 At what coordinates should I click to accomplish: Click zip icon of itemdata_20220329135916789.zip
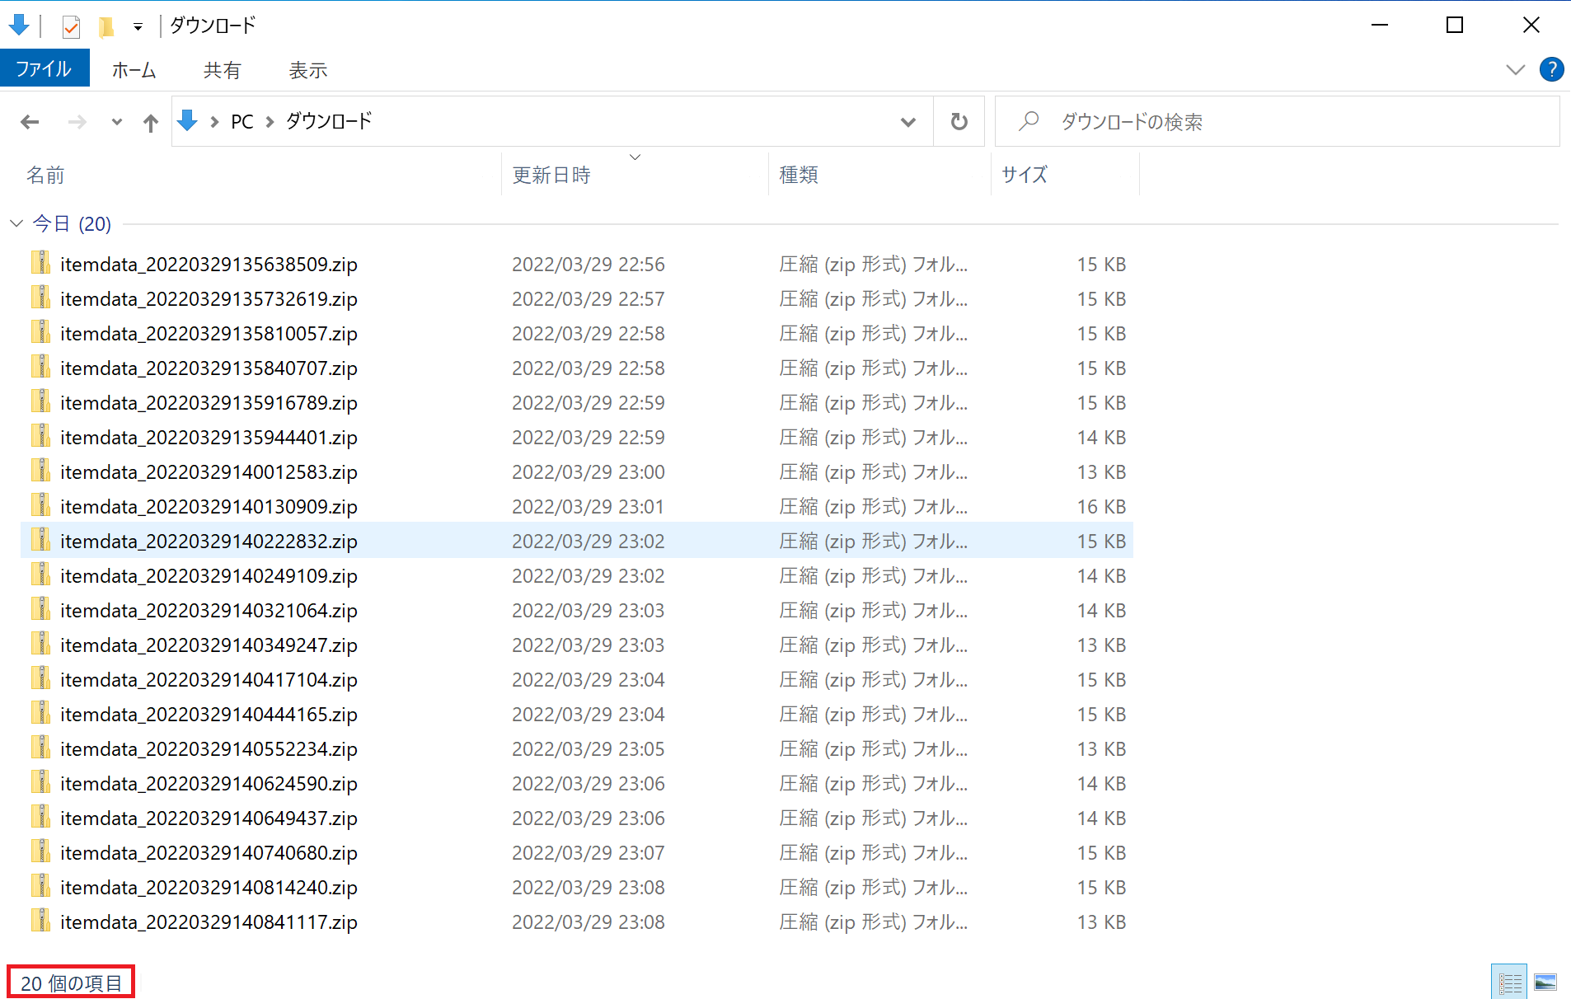pos(40,401)
